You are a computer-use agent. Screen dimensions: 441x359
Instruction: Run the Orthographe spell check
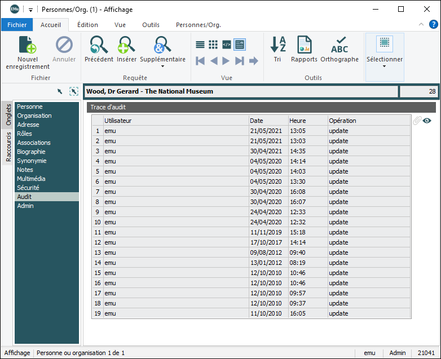click(339, 45)
